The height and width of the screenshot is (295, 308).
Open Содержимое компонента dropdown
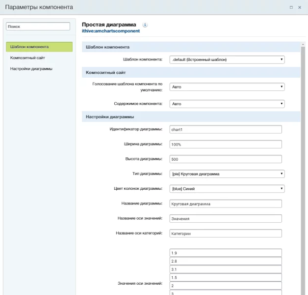click(227, 104)
